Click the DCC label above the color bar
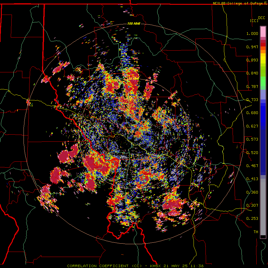This screenshot has width=268, height=268. (x=261, y=18)
